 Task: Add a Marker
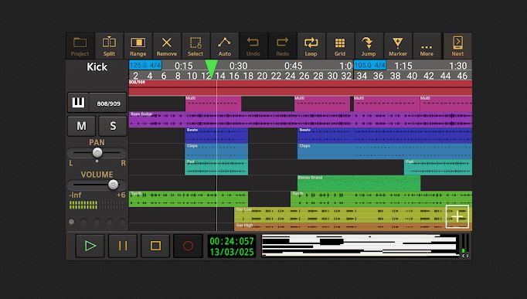(x=398, y=46)
